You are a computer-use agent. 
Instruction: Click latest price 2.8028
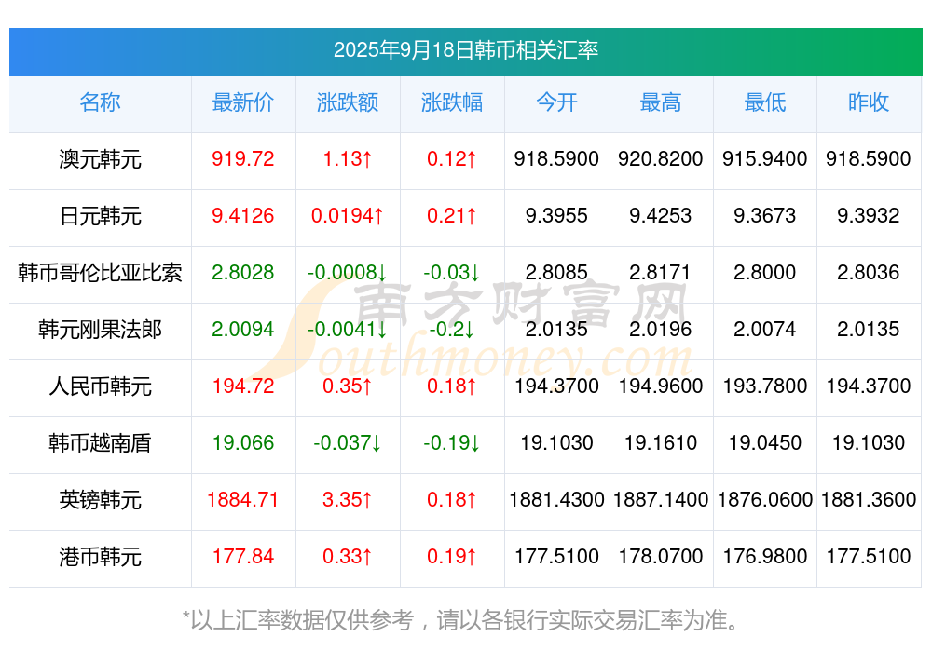[243, 273]
